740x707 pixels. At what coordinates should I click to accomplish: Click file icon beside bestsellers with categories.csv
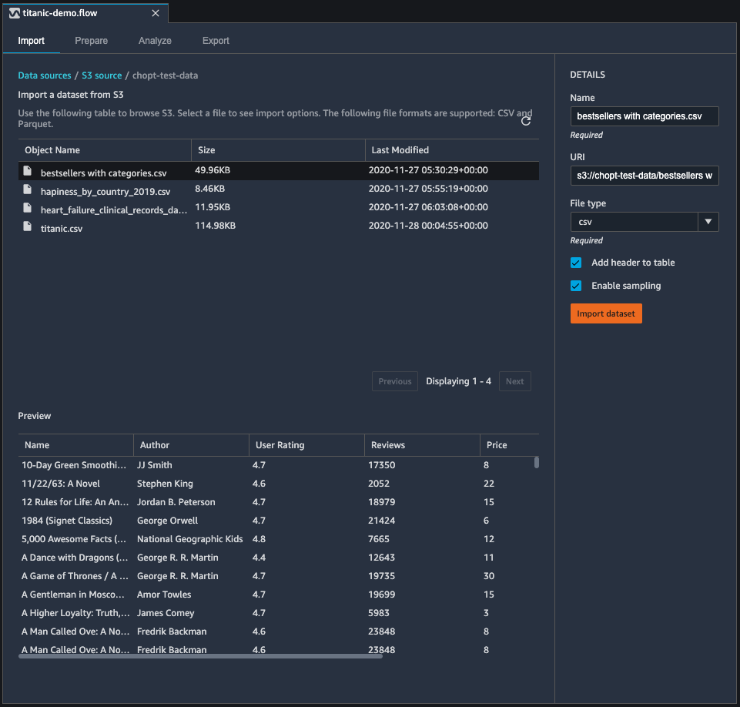pos(28,171)
